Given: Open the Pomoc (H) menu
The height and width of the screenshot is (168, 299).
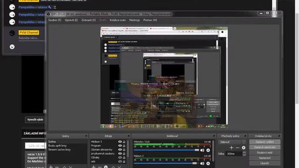Looking at the screenshot, I should 150,20.
